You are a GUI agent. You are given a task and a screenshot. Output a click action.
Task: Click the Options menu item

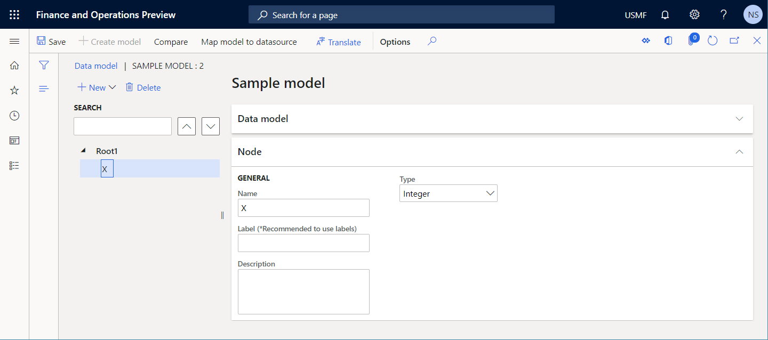click(x=395, y=41)
